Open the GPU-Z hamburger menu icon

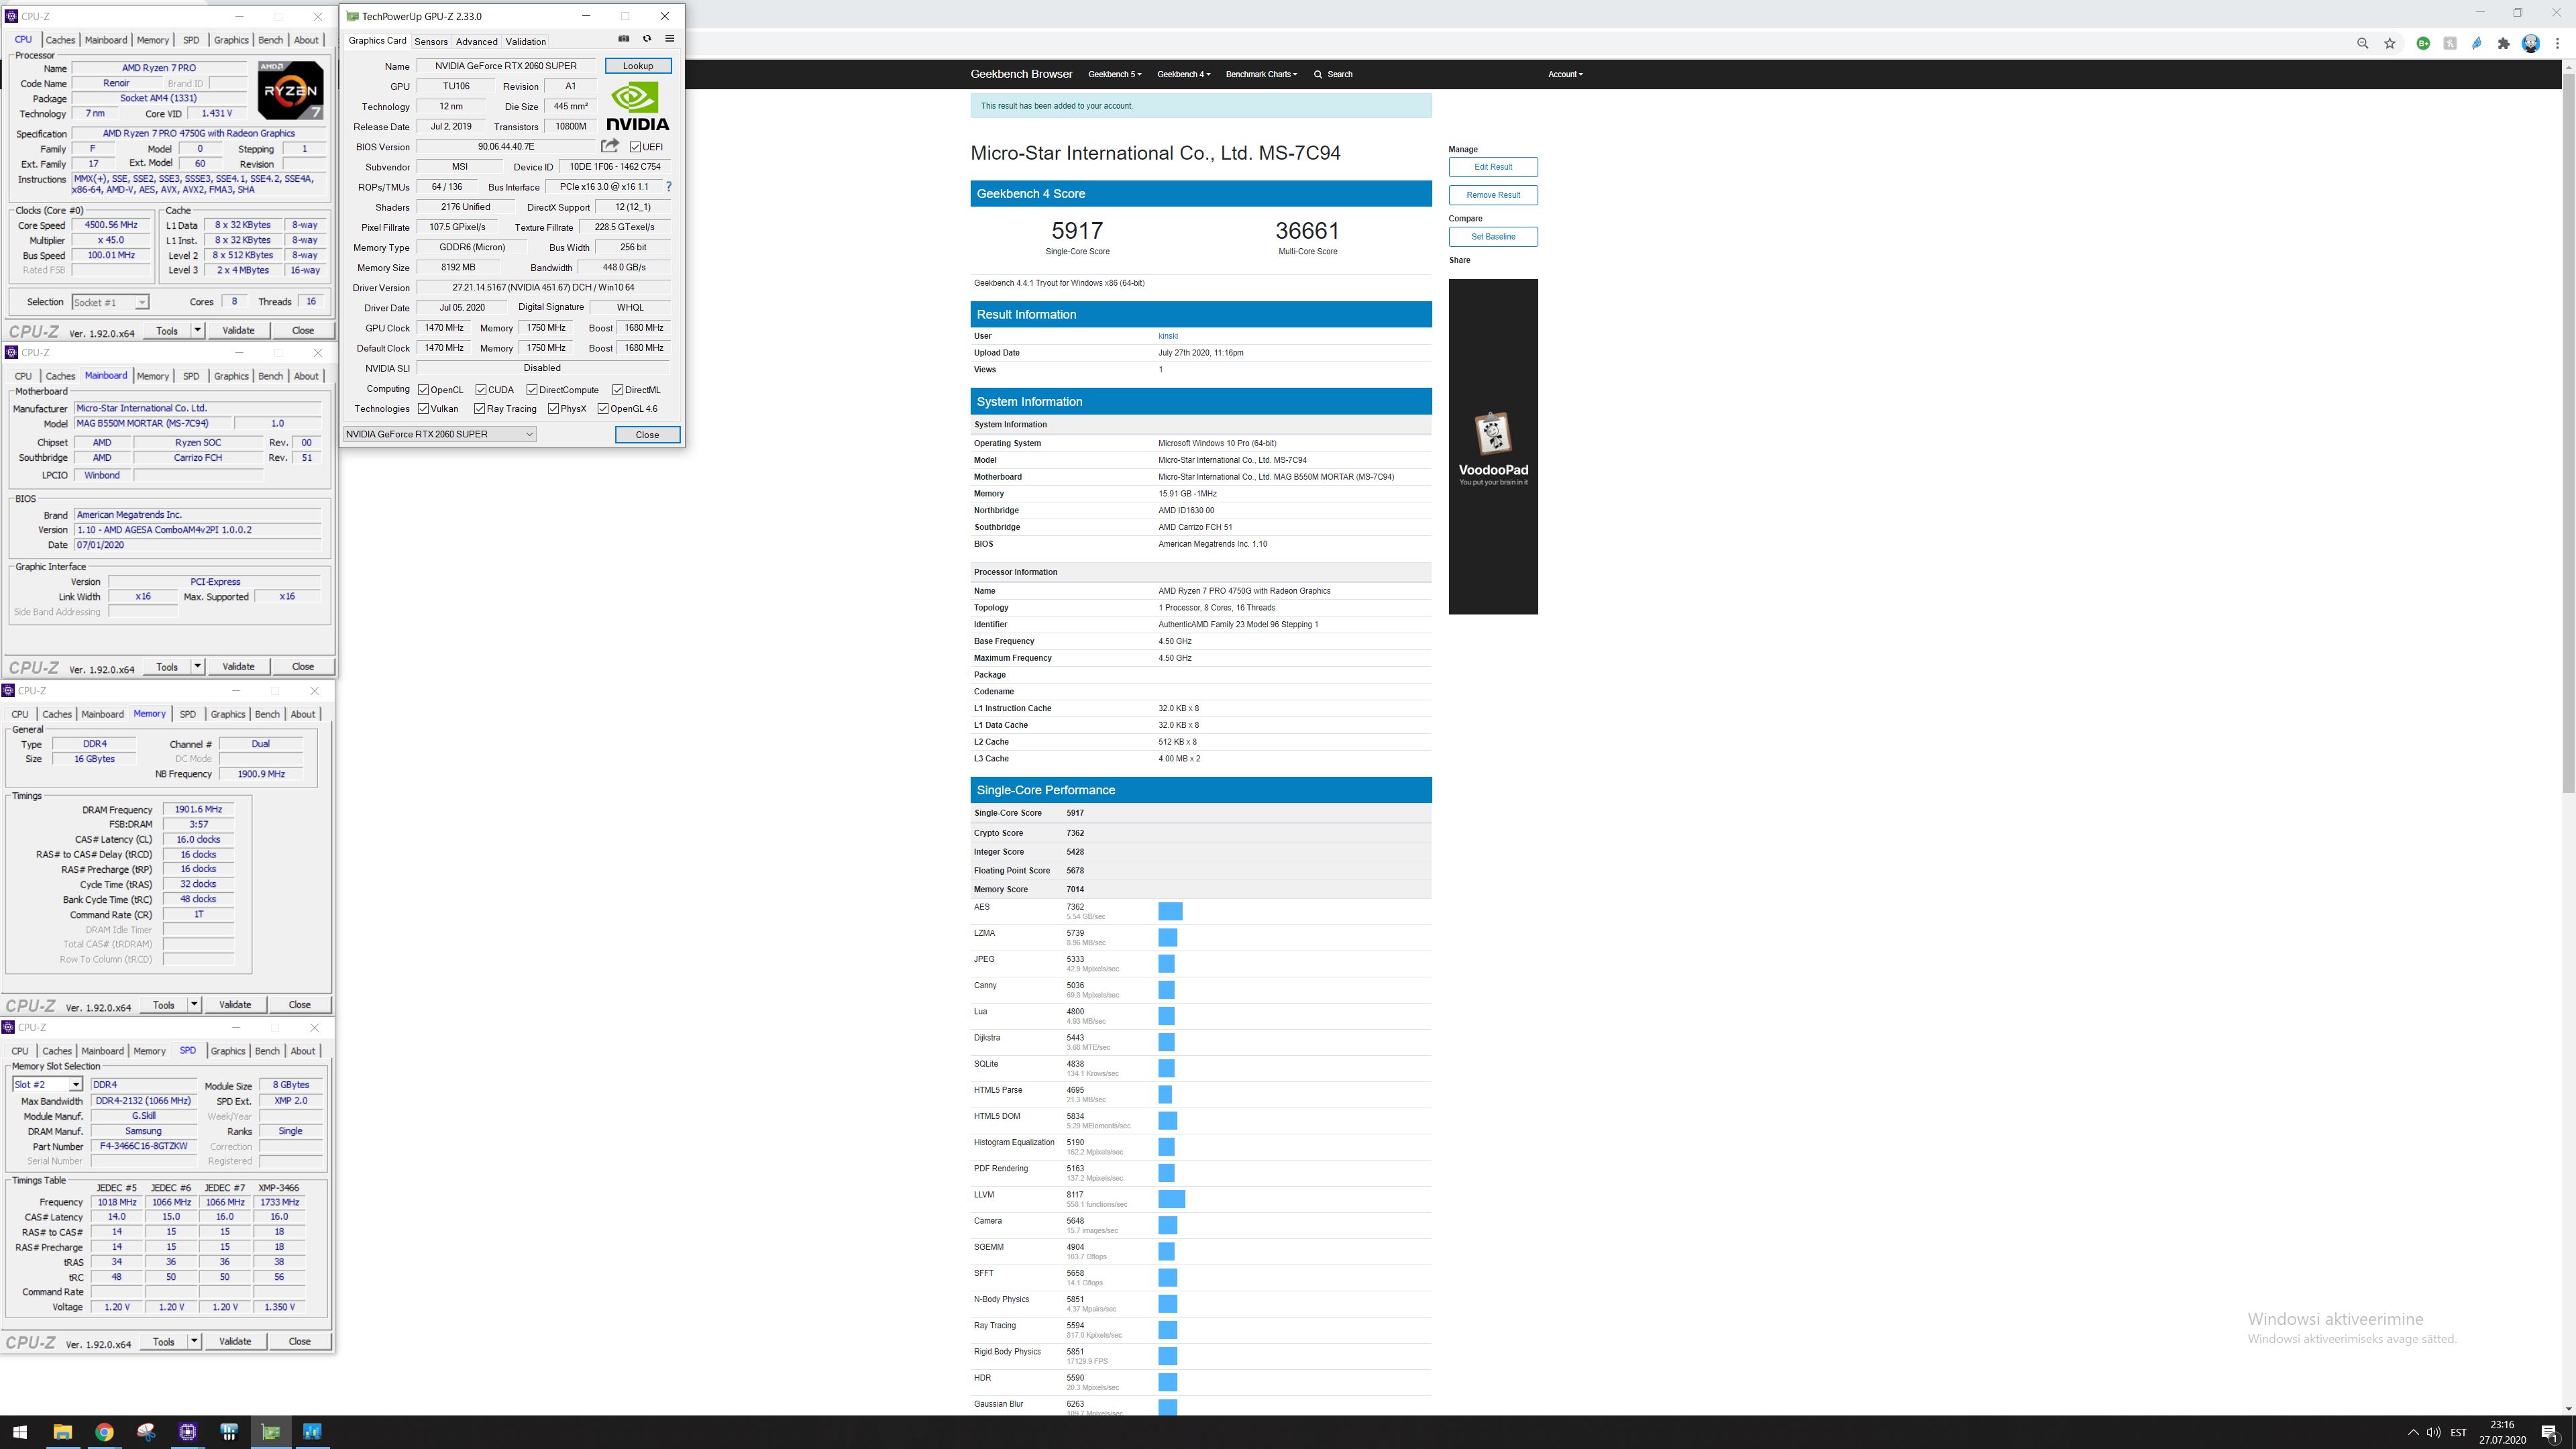670,39
